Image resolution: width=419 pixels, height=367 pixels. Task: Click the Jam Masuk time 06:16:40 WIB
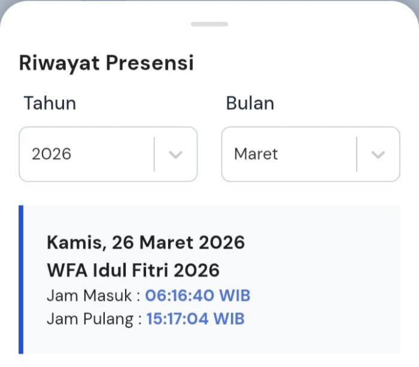tap(198, 295)
